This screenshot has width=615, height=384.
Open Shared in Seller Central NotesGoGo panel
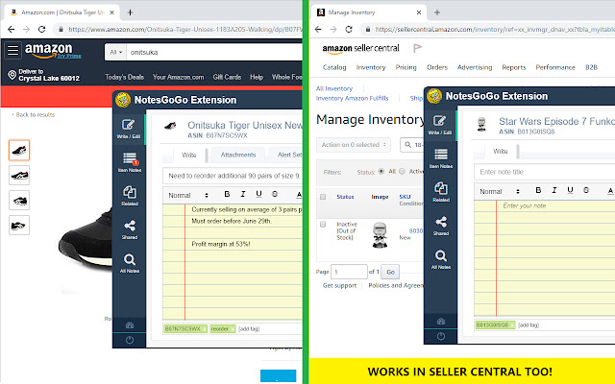click(x=441, y=226)
